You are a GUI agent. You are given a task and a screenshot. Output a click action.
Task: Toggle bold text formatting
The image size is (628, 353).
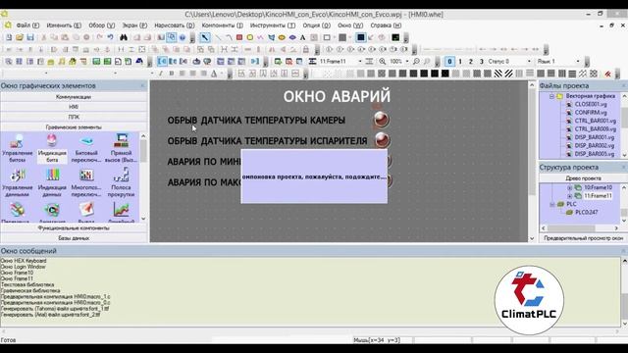click(172, 74)
